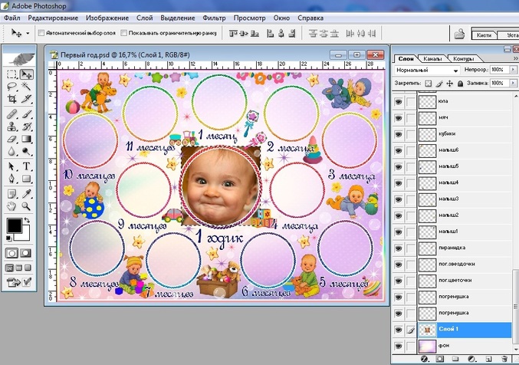Viewport: 519px width, 365px height.
Task: Select the Clone Stamp tool
Action: click(12, 127)
